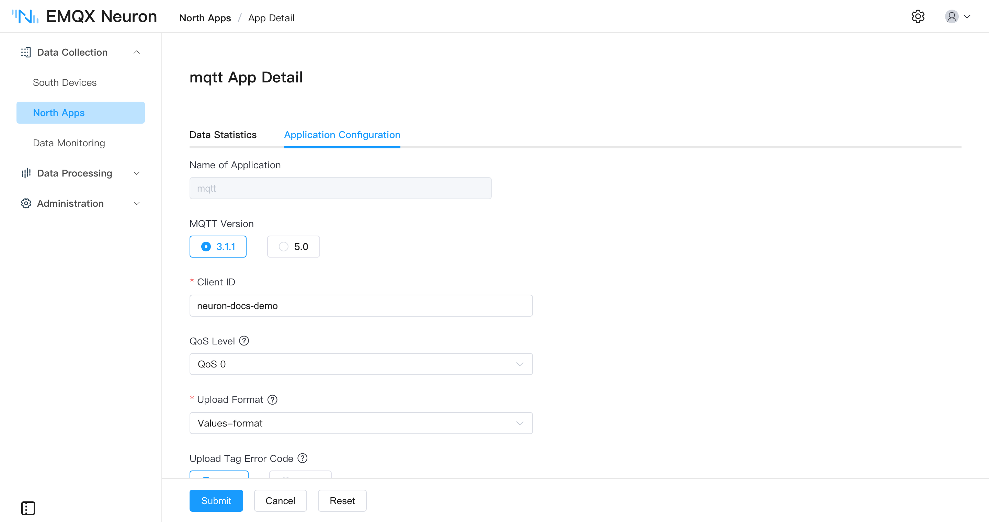989x522 pixels.
Task: Click the disabled Name of Application field
Action: [x=340, y=188]
